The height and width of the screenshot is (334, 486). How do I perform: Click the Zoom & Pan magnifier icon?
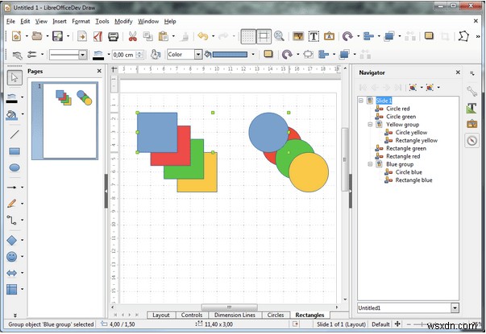pyautogui.click(x=279, y=36)
